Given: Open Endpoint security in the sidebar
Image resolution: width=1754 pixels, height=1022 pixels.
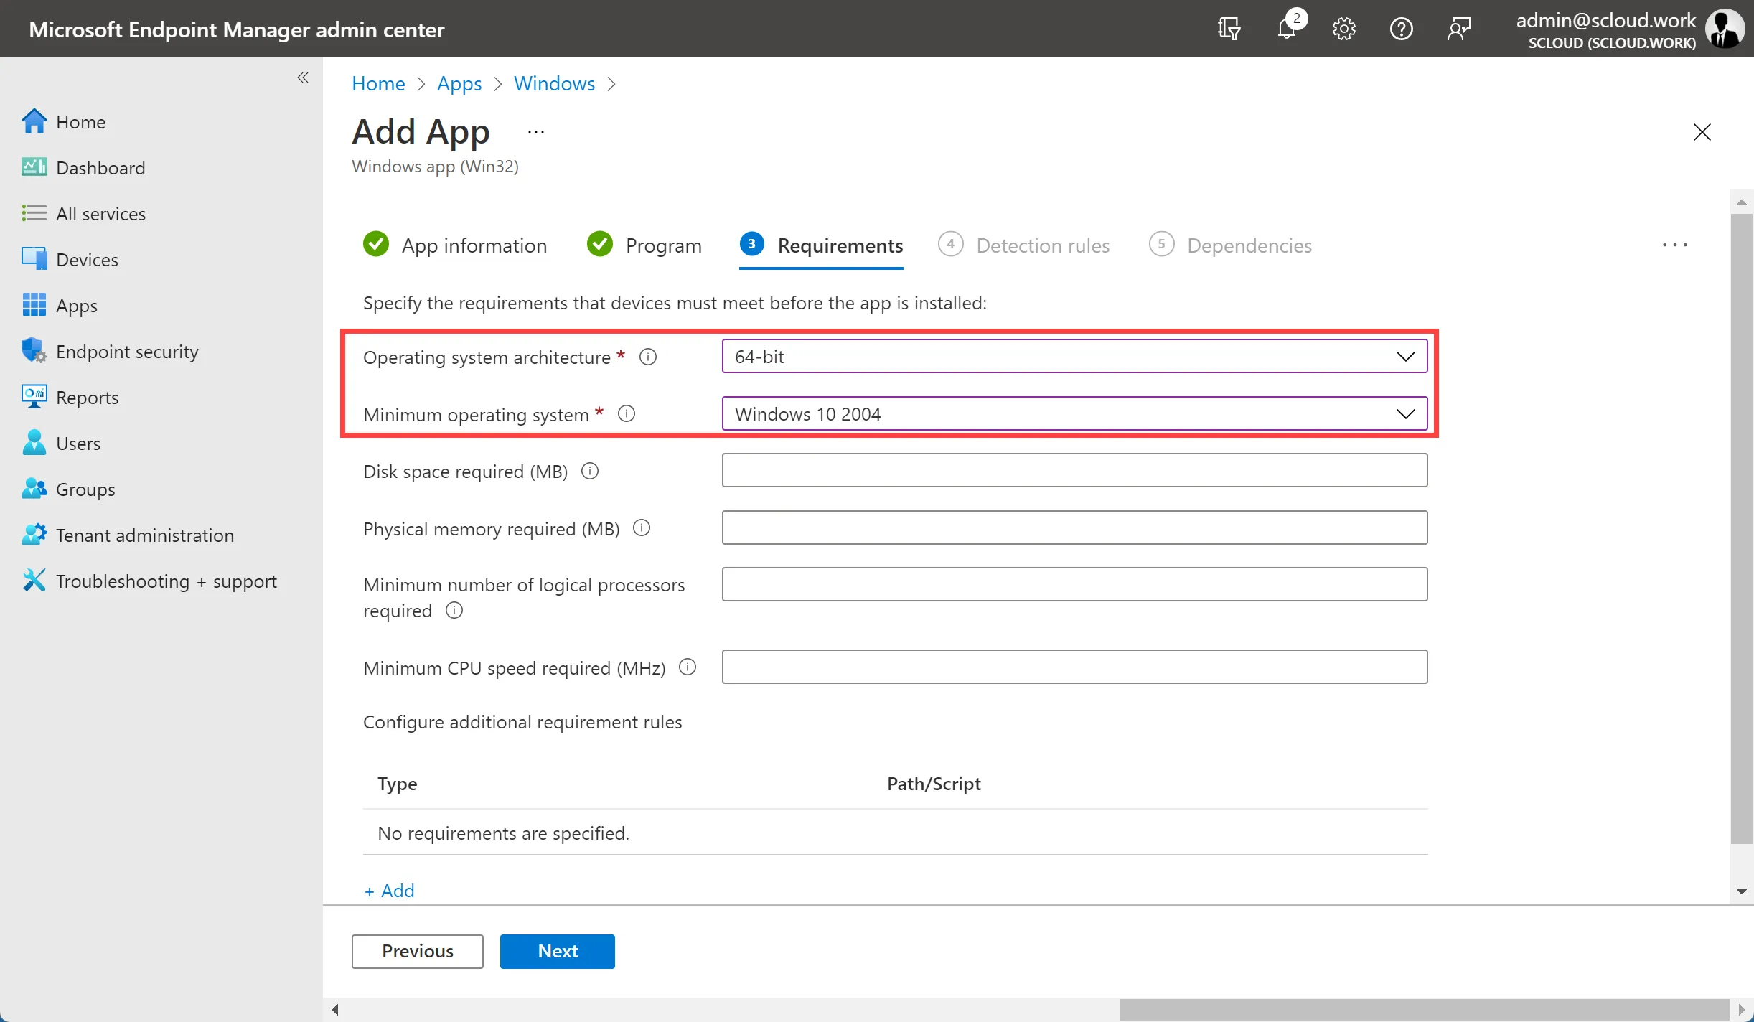Looking at the screenshot, I should pos(127,352).
